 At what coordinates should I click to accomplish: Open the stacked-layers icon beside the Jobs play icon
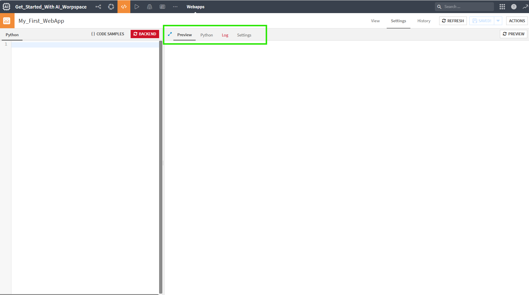pyautogui.click(x=149, y=7)
